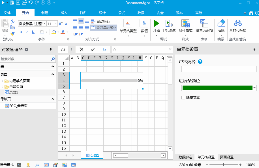The width and height of the screenshot is (259, 168).
Task: Open the border style dropdown arrow
Action: pos(47,32)
